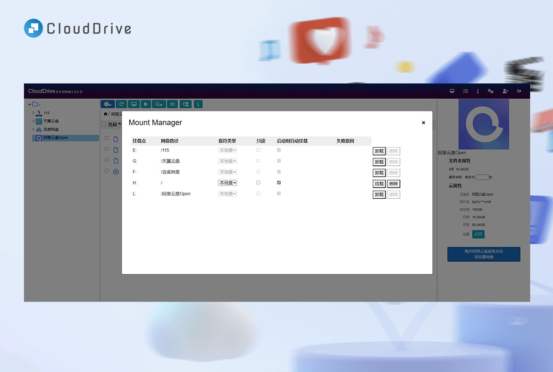
Task: Select 阿里云盘Open in the sidebar tree
Action: tap(55, 138)
